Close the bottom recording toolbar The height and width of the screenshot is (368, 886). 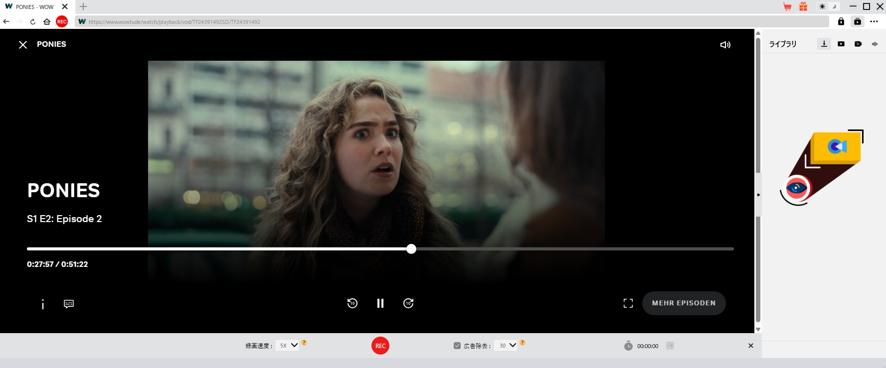tap(751, 346)
